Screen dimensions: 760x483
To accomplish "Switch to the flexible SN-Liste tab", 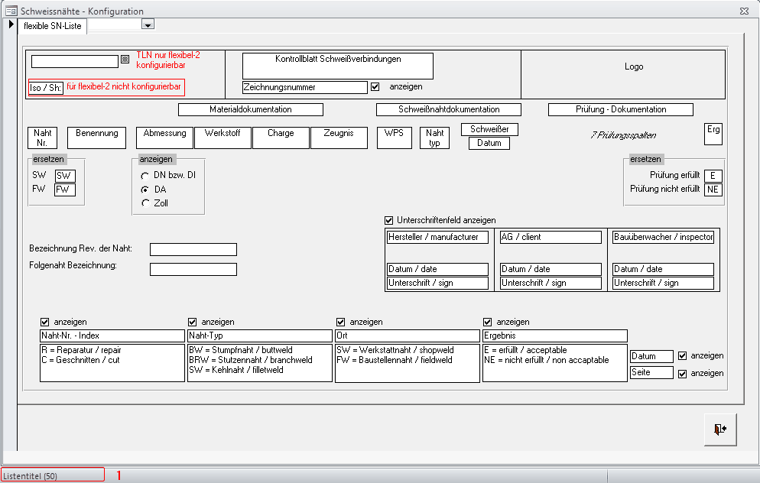I will coord(53,25).
